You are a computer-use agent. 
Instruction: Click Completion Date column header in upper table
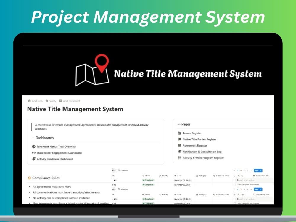pos(261,176)
